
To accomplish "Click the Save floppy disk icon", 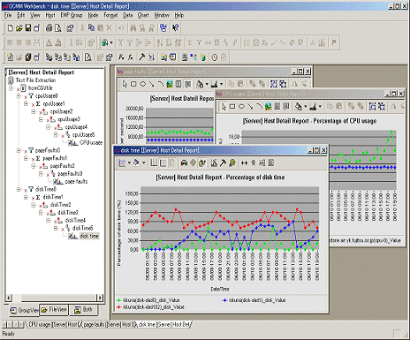I will (28, 28).
